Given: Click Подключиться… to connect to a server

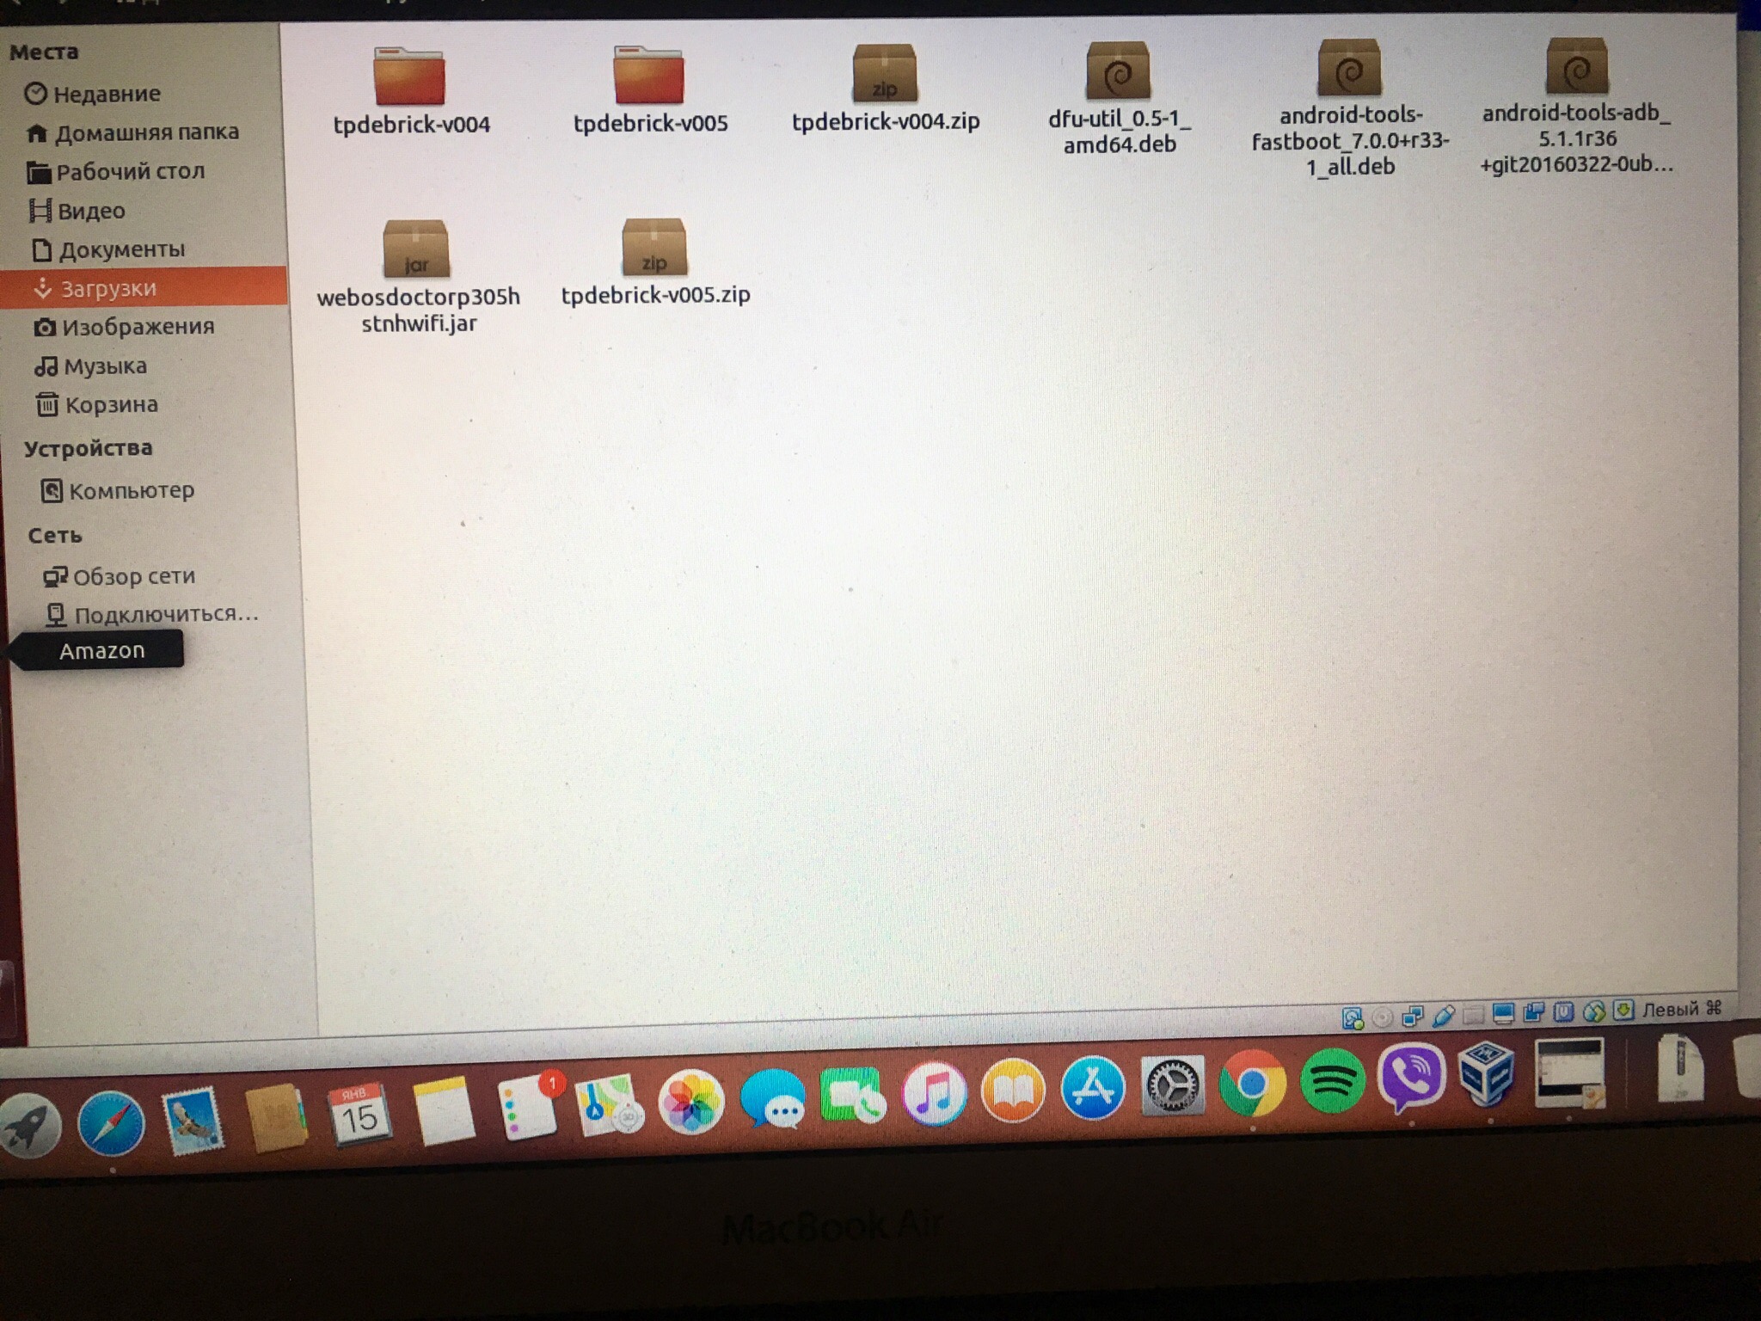Looking at the screenshot, I should (x=165, y=615).
